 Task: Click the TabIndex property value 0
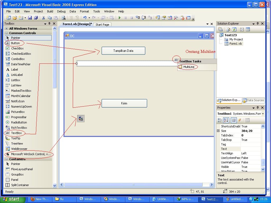click(x=251, y=135)
